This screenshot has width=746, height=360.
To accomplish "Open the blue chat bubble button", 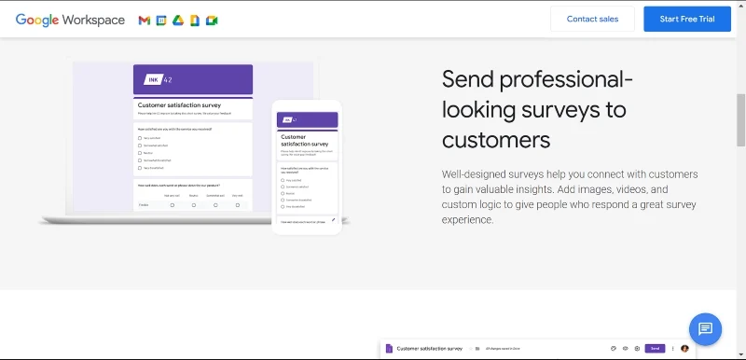I will coord(705,329).
